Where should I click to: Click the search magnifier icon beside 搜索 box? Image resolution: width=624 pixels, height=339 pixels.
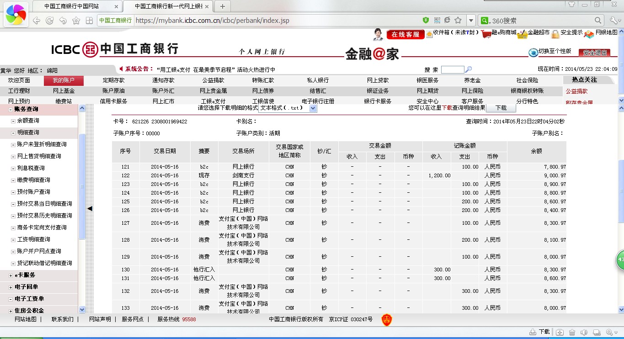(x=469, y=70)
